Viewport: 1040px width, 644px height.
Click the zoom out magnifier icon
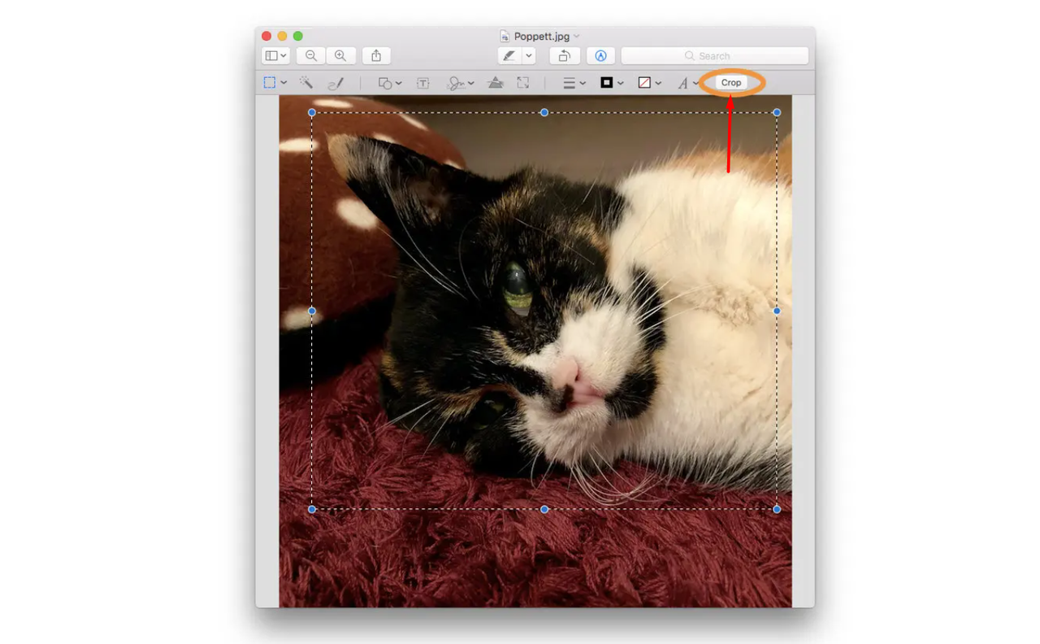click(x=311, y=56)
